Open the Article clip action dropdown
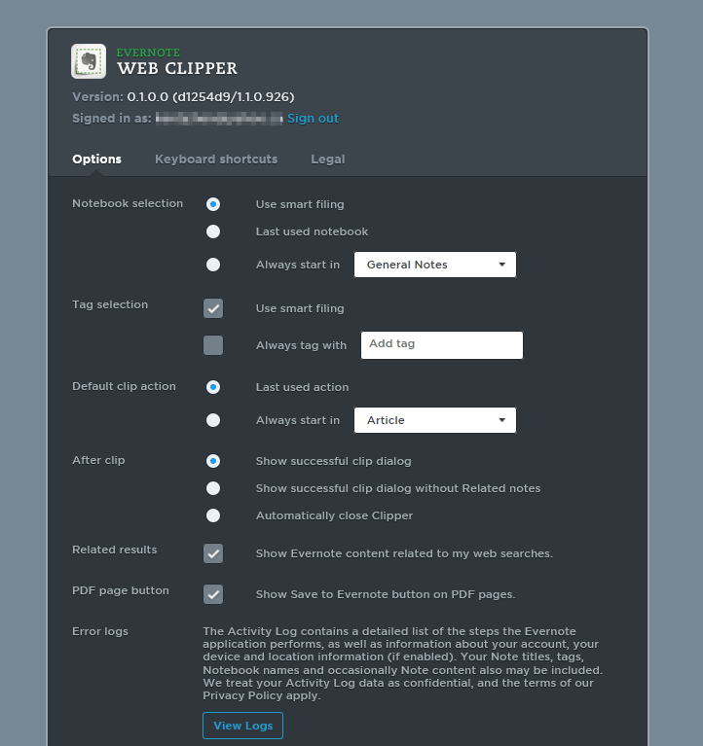The height and width of the screenshot is (746, 703). (435, 420)
